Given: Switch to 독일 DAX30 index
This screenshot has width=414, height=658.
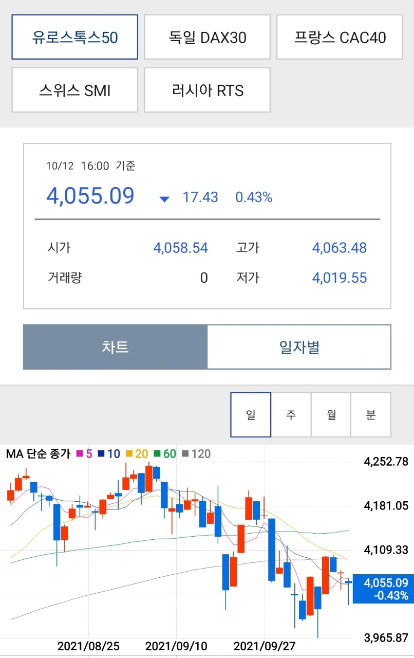Looking at the screenshot, I should coord(207,37).
